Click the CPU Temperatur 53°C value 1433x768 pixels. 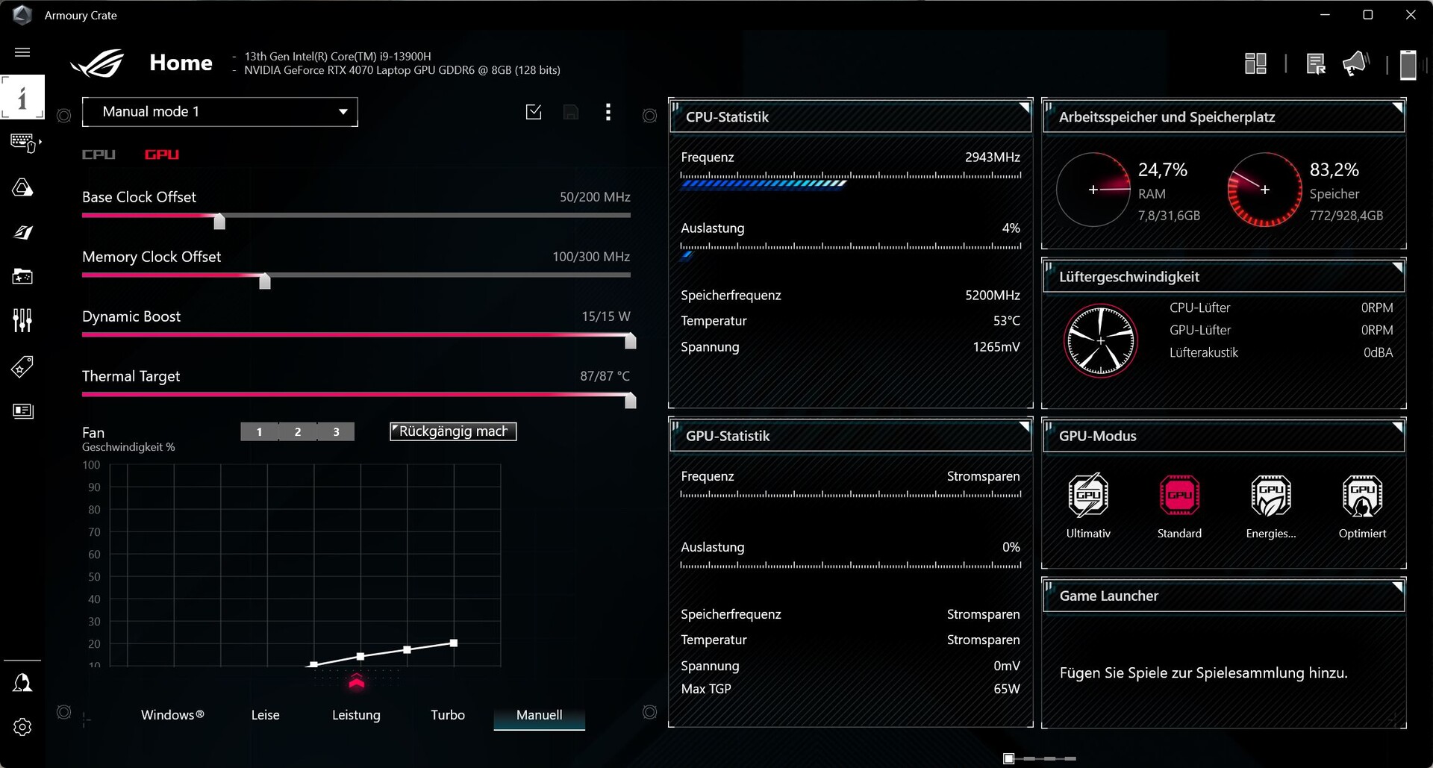[1007, 321]
